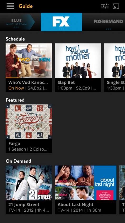Expand the dots under Blue Multi Stream

click(x=16, y=27)
